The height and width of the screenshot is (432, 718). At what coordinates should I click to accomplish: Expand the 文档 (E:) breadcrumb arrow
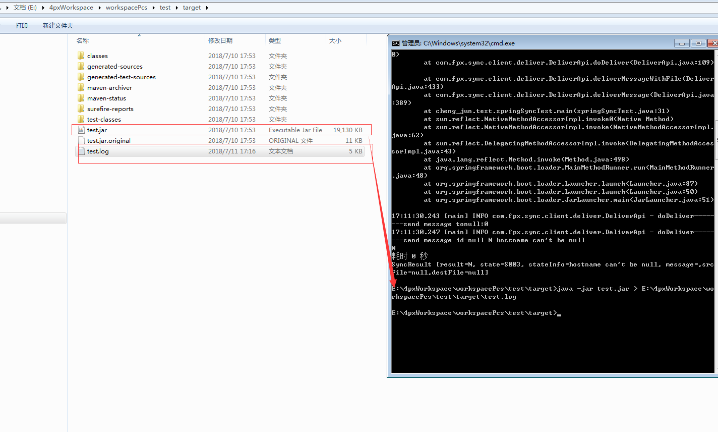coord(43,8)
